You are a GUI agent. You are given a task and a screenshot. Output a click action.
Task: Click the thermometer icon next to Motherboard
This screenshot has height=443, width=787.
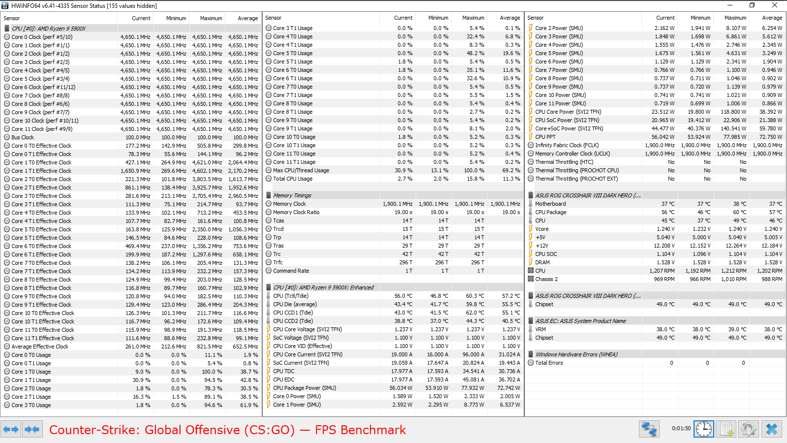531,204
